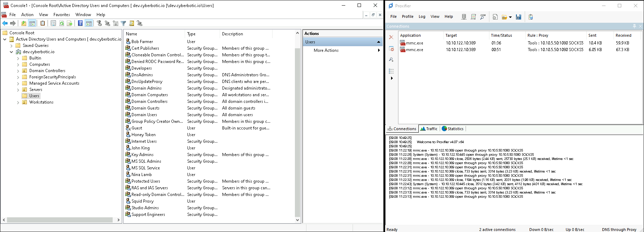Toggle pin on the Connections panel
Image resolution: width=644 pixels, height=232 pixels.
pyautogui.click(x=634, y=26)
